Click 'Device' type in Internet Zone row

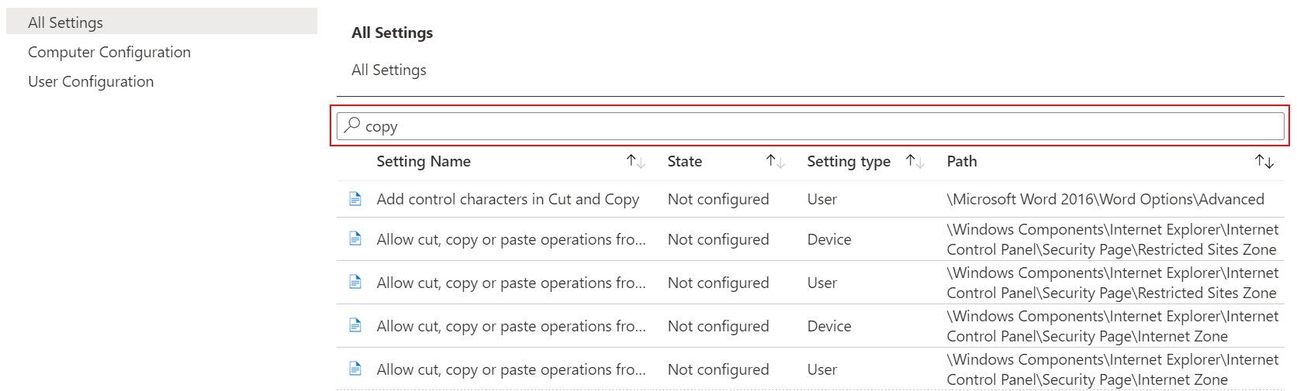829,326
